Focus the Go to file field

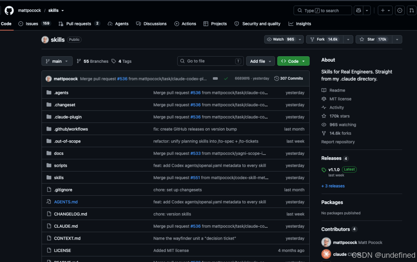pos(211,61)
